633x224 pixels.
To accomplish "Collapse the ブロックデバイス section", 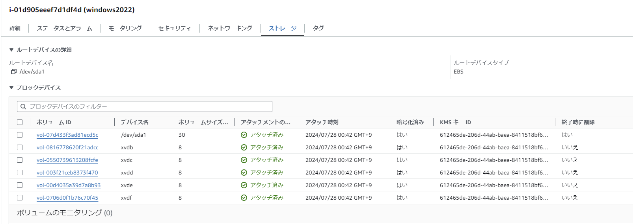I will tap(11, 88).
